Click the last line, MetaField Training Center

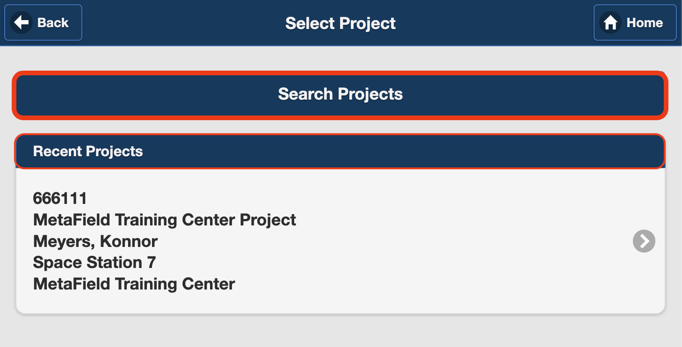tap(134, 284)
